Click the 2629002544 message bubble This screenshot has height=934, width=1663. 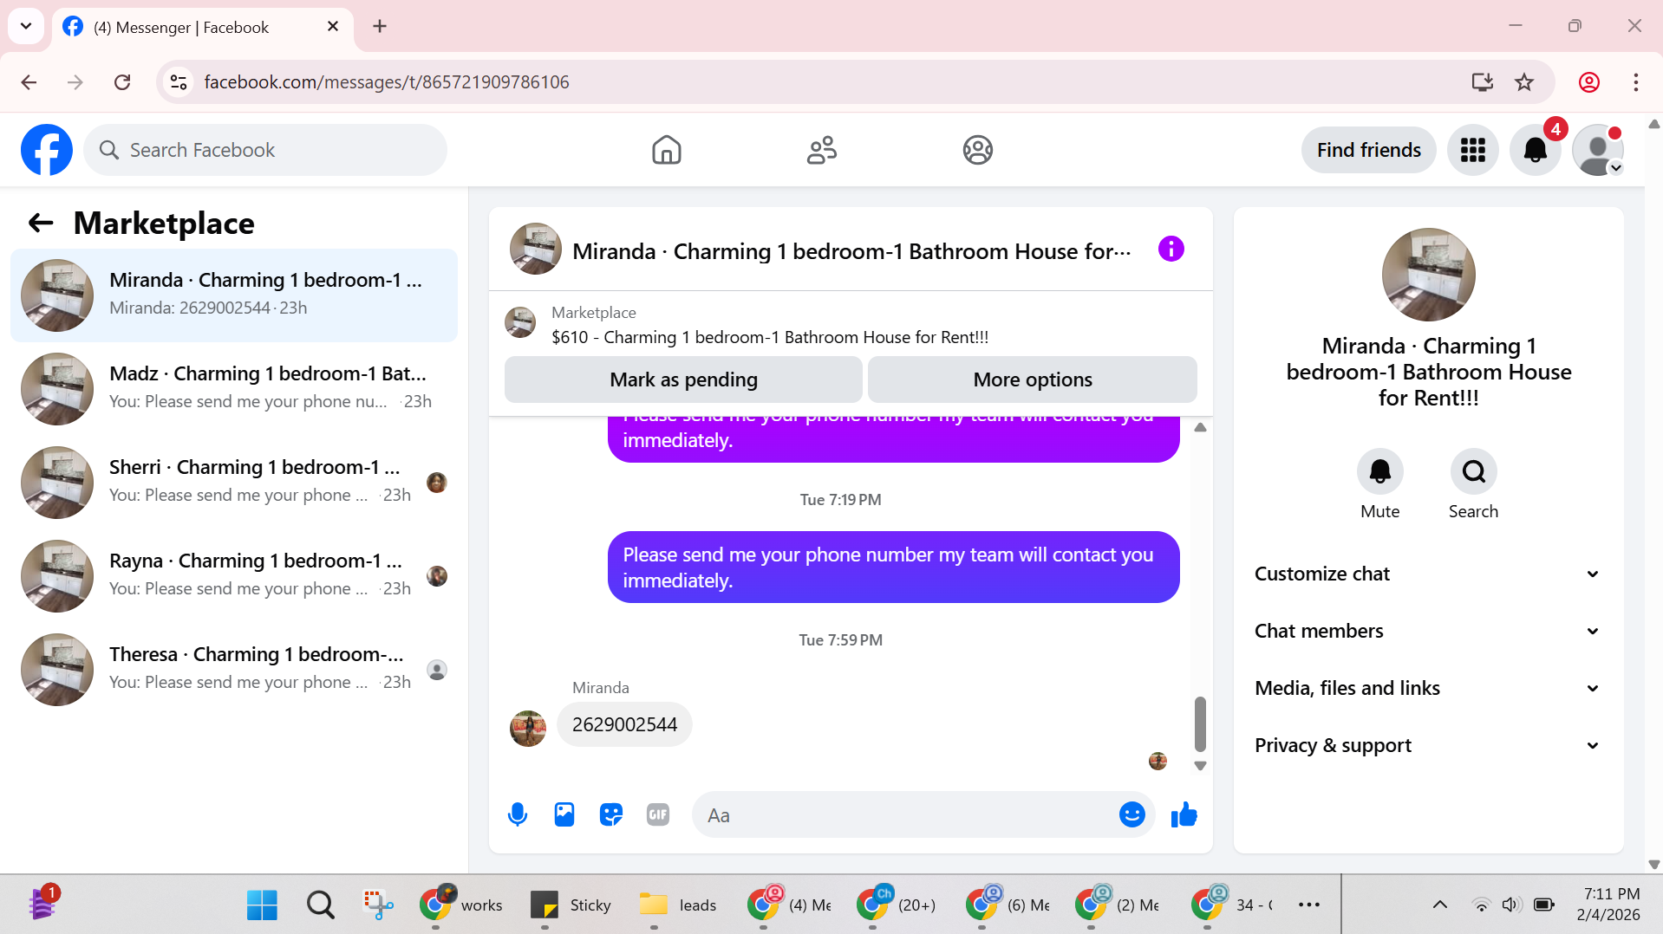coord(624,724)
